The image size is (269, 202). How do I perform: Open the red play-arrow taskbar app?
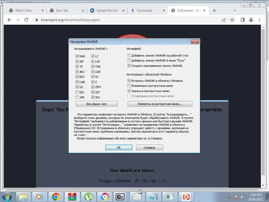coord(186,197)
